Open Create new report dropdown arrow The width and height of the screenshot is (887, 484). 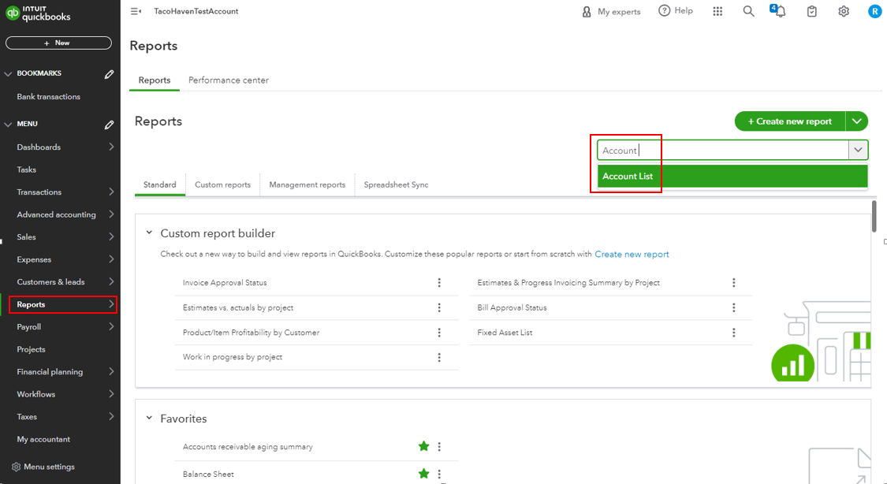pos(857,121)
